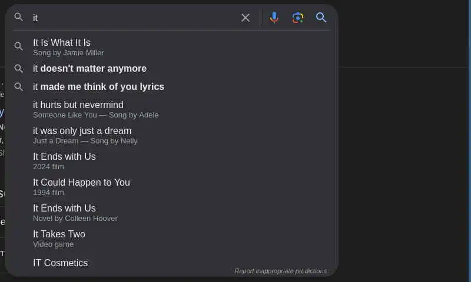The image size is (471, 282).
Task: Click the "1994 film" subtitle
Action: click(48, 193)
